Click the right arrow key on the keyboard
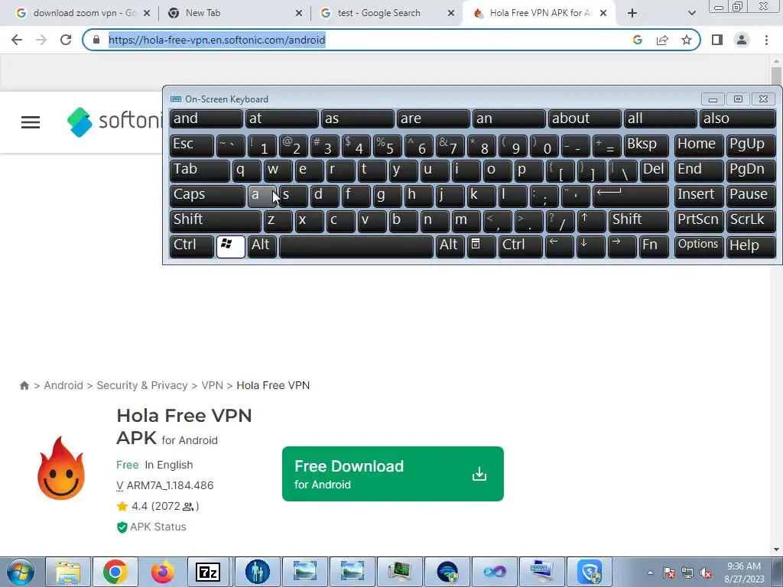Image resolution: width=783 pixels, height=587 pixels. click(622, 245)
